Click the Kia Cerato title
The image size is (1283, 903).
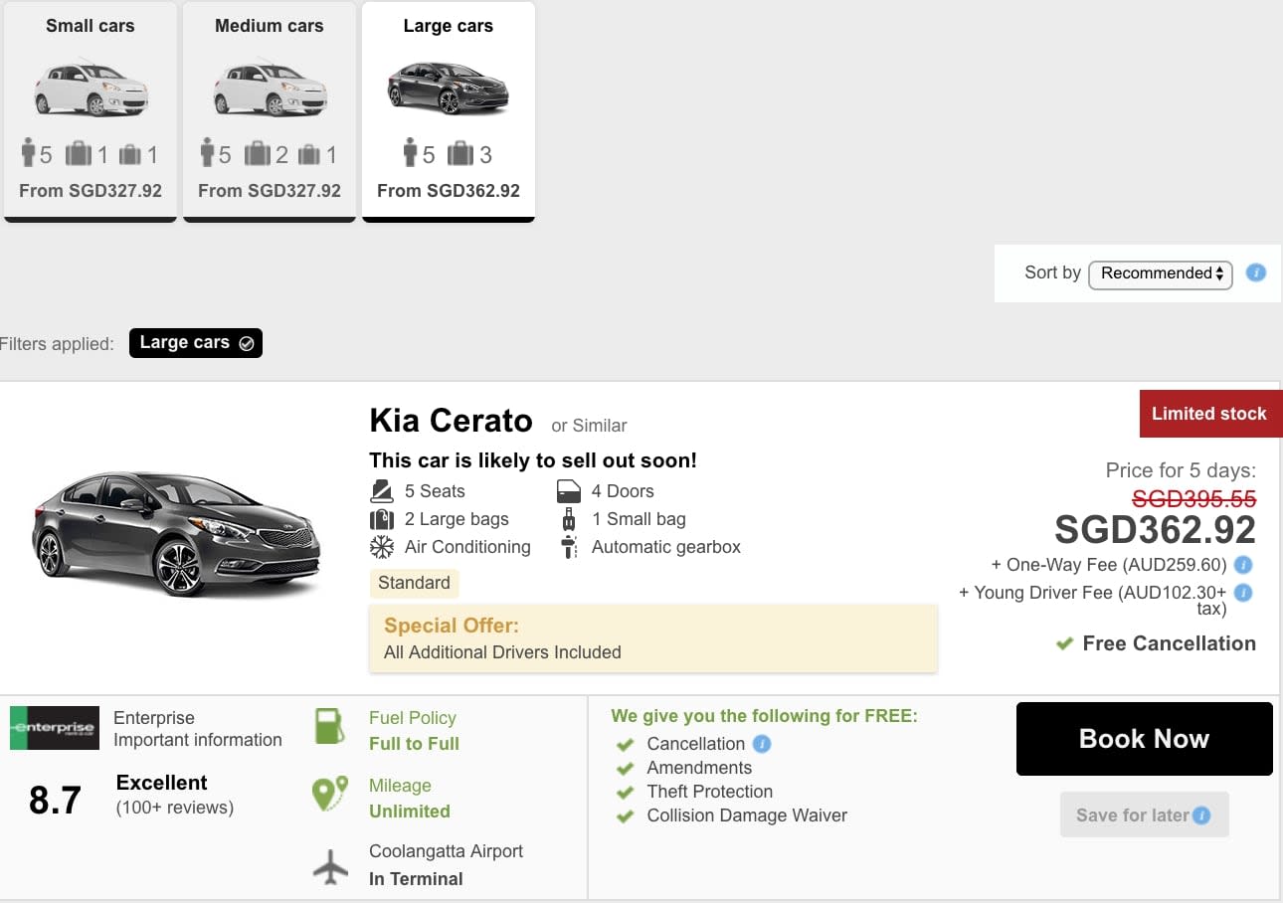tap(451, 421)
